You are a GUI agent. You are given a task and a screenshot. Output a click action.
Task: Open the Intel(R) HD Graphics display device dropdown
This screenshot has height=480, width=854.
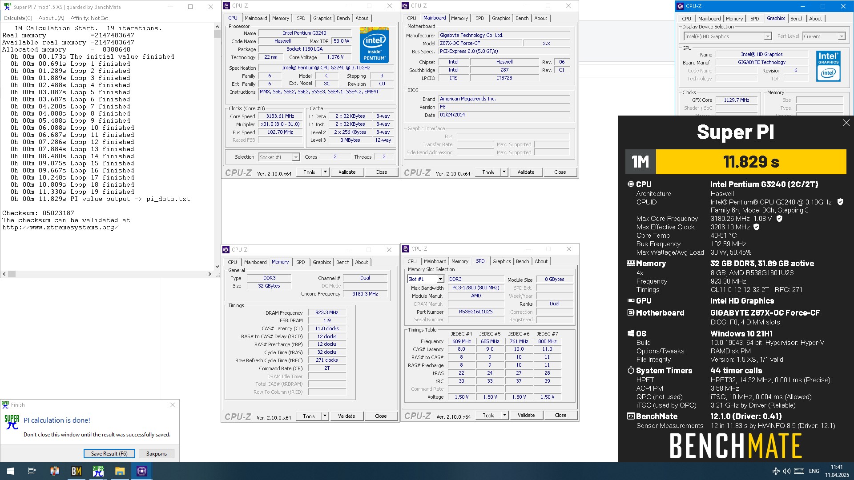point(768,36)
